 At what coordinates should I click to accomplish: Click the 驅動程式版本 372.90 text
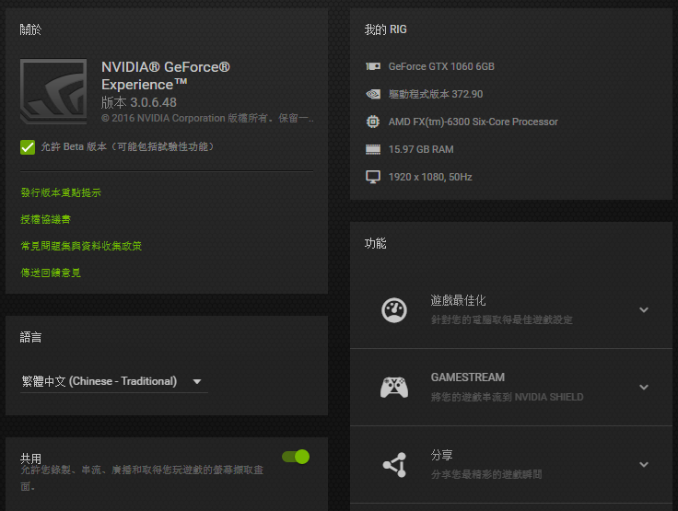pyautogui.click(x=436, y=94)
